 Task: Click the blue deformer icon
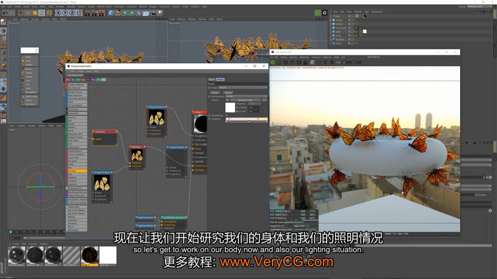[139, 13]
